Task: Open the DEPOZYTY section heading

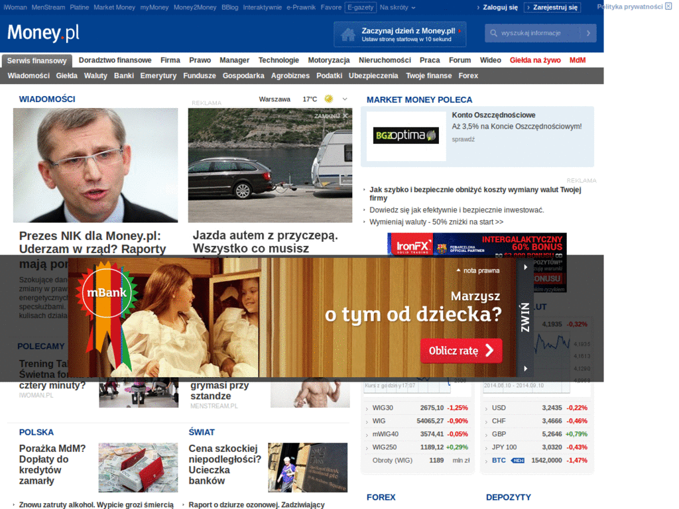Action: click(x=508, y=497)
